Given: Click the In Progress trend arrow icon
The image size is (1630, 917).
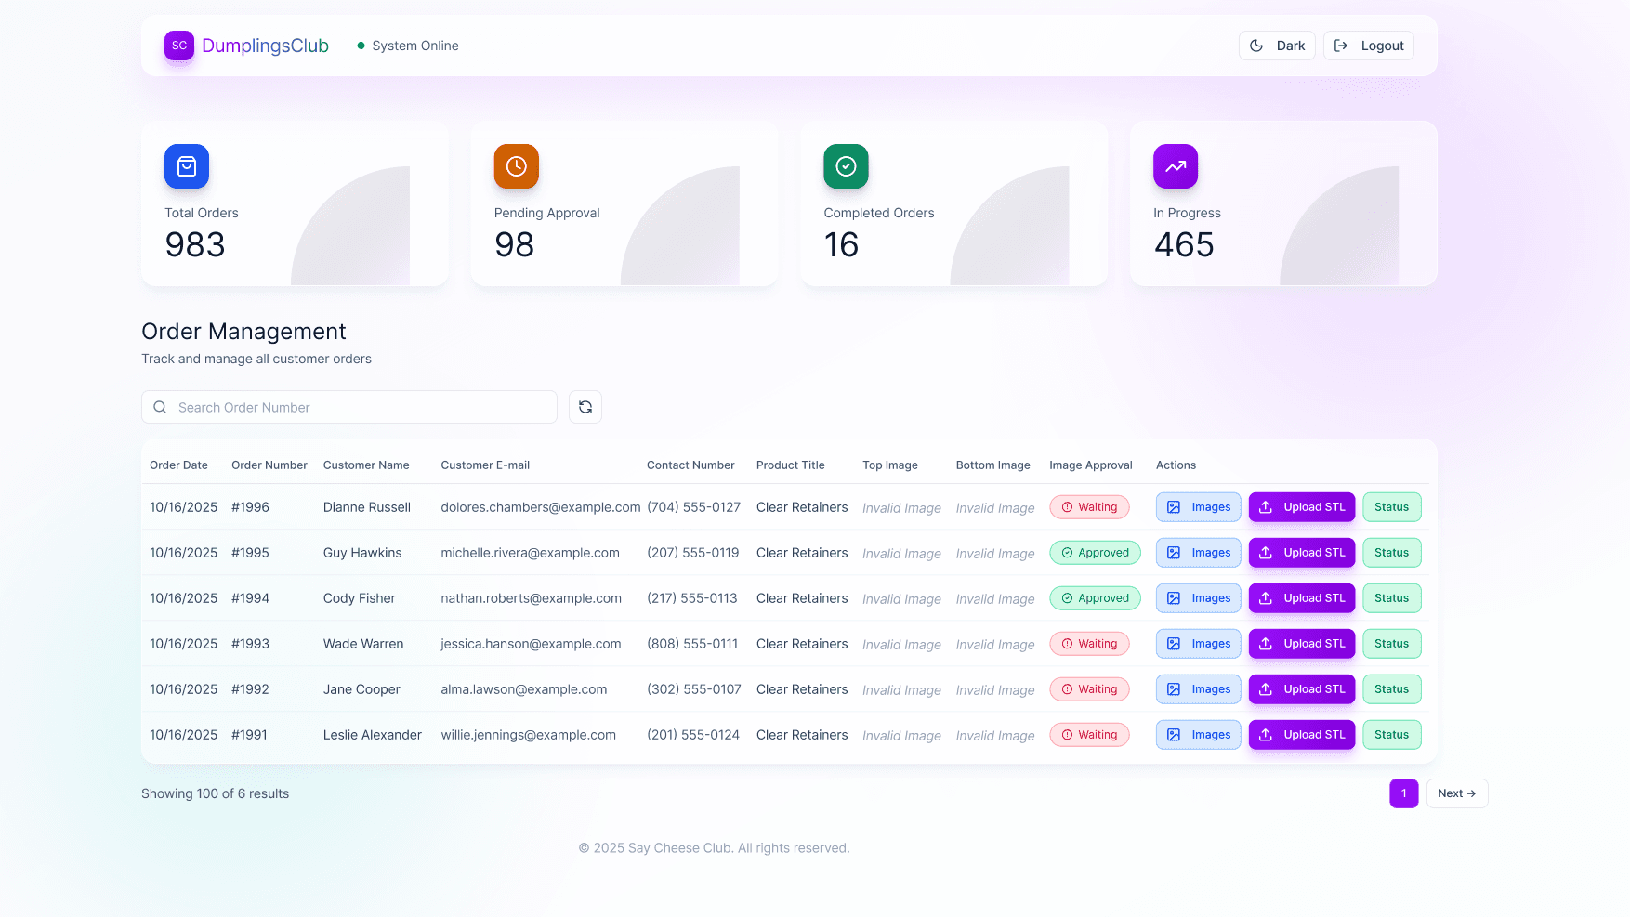Looking at the screenshot, I should pos(1175,166).
